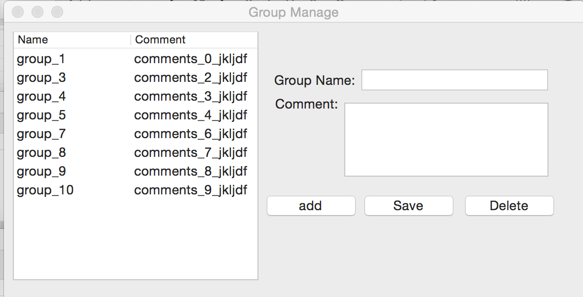This screenshot has width=583, height=297.
Task: Select the comments_4_jkljdf cell
Action: [x=190, y=115]
